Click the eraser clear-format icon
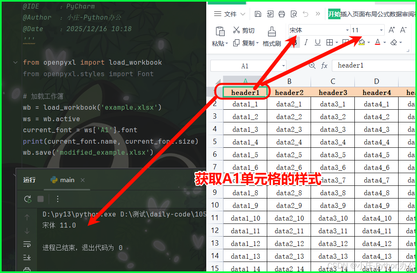The image size is (417, 273). pos(394,42)
